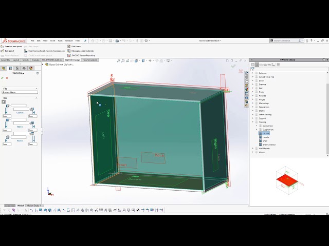Viewport: 329px width, 246px height.
Task: Open the task pane Home icon
Action: pos(247,73)
